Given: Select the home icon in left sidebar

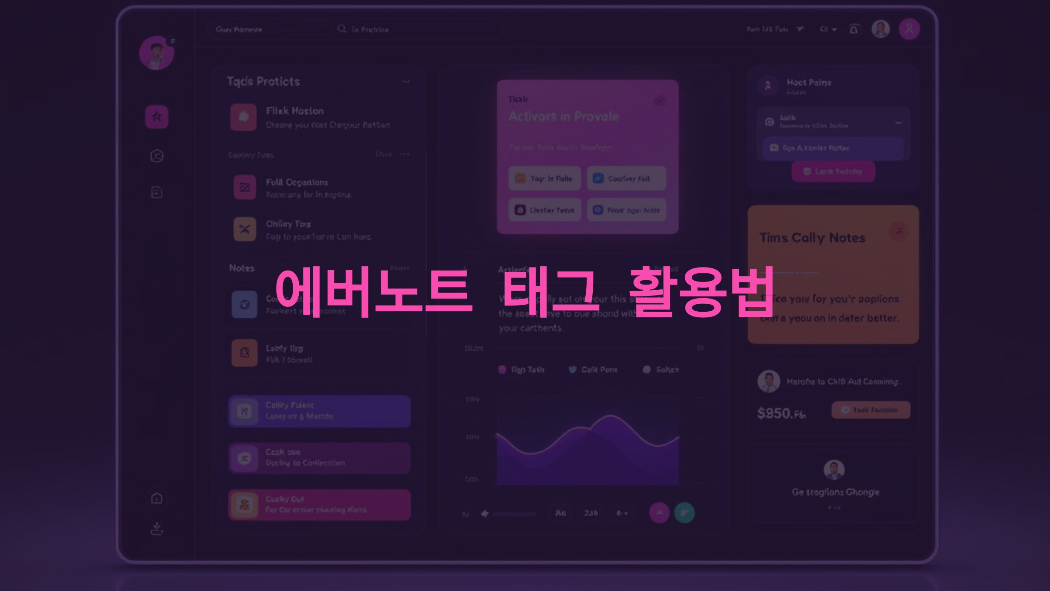Looking at the screenshot, I should point(157,499).
